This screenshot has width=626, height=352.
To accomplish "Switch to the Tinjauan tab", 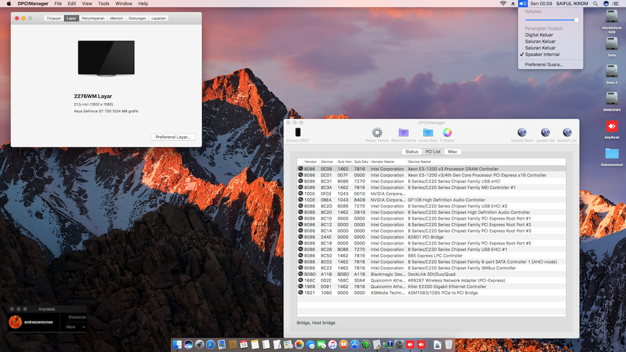I will click(54, 18).
